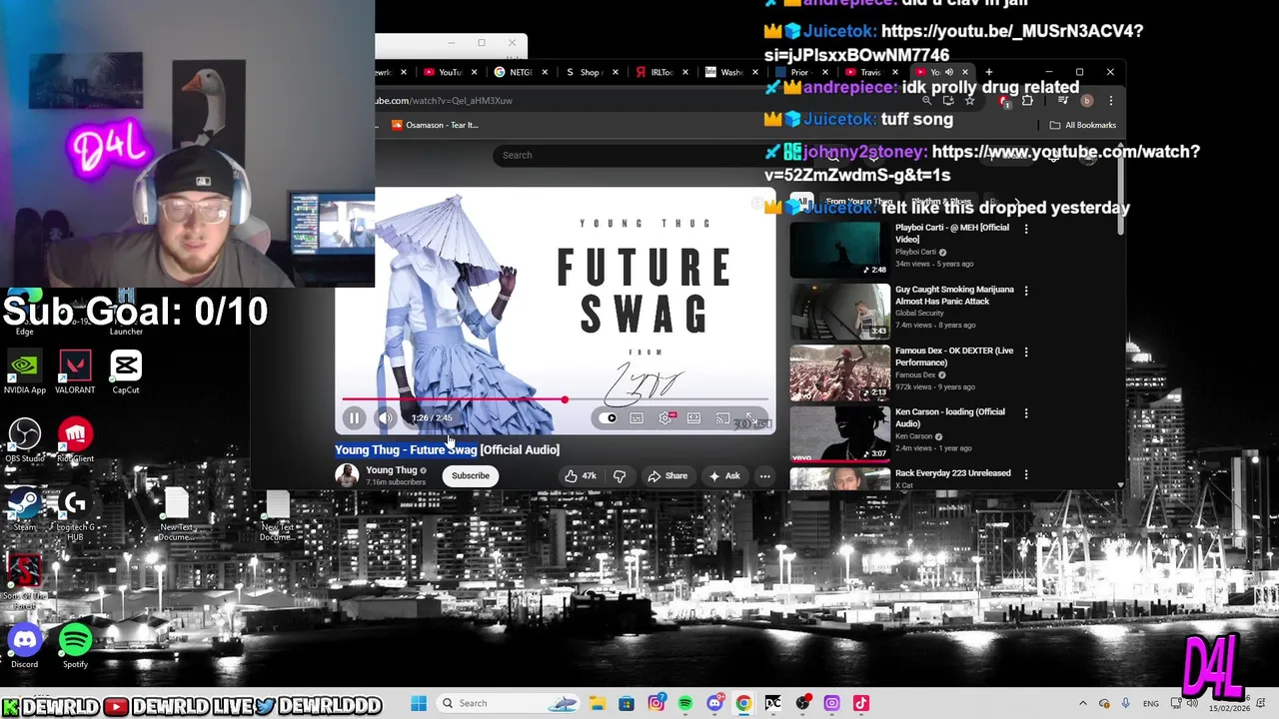Open the Young Thug channel name link
Viewport: 1279px width, 719px height.
tap(391, 470)
